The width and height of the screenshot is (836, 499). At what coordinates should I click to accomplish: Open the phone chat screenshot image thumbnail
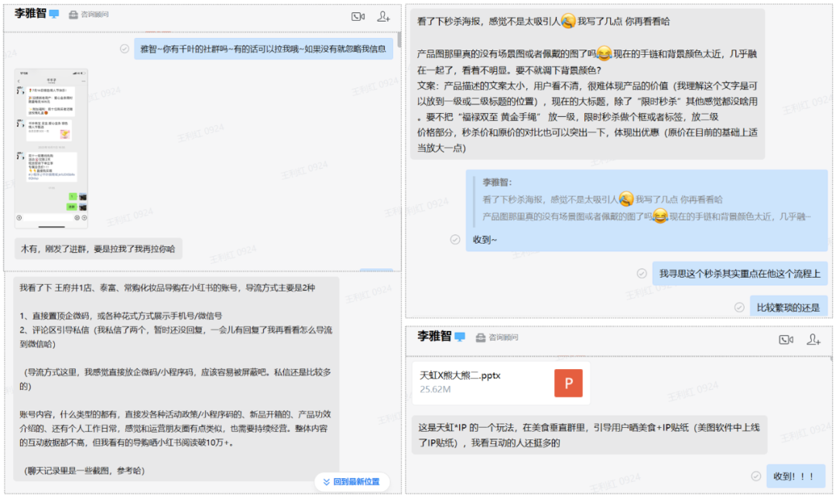pyautogui.click(x=51, y=147)
